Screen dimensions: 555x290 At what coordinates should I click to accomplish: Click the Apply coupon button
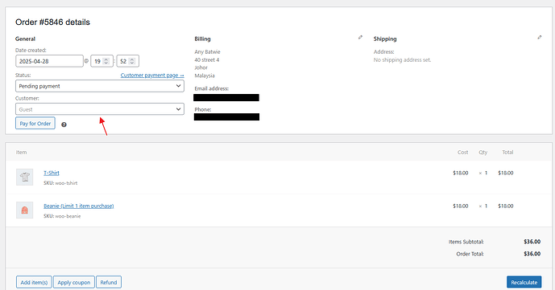click(x=74, y=282)
